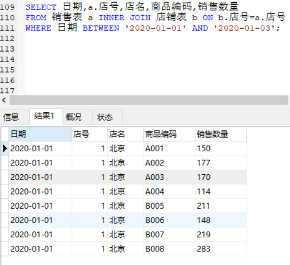Viewport: 290px width, 265px height.
Task: Click the current row indicator arrow
Action: point(5,149)
